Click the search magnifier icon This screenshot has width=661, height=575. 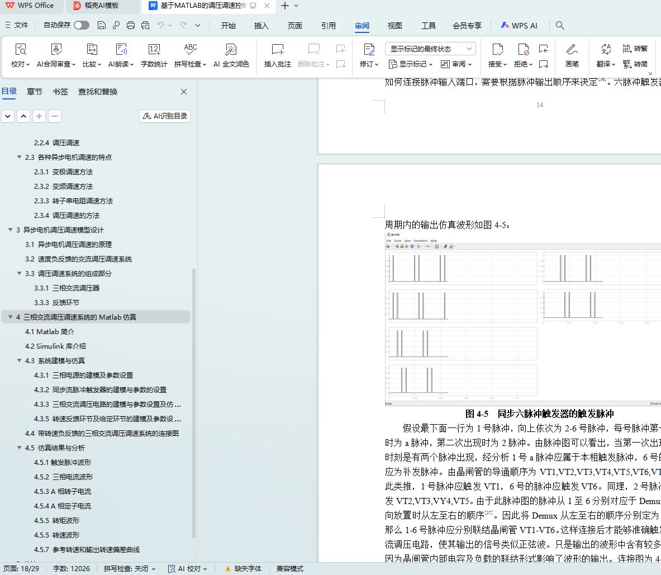pyautogui.click(x=560, y=25)
